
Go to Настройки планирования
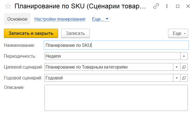(60, 19)
